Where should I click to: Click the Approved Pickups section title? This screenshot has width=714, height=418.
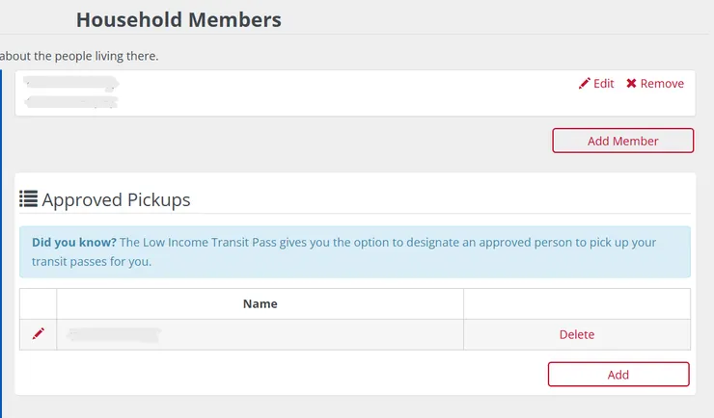(x=116, y=200)
